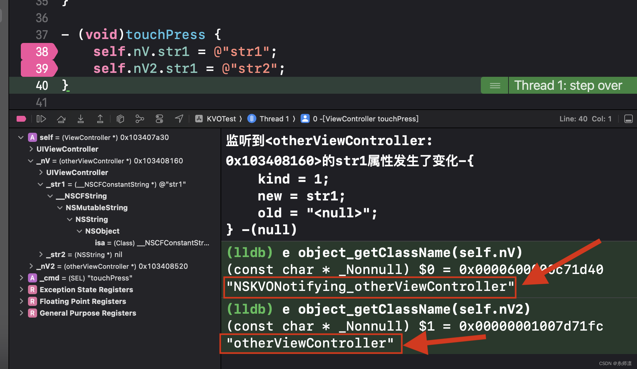637x369 pixels.
Task: Click console output NSKVONotifying_otherViewController
Action: pyautogui.click(x=370, y=287)
